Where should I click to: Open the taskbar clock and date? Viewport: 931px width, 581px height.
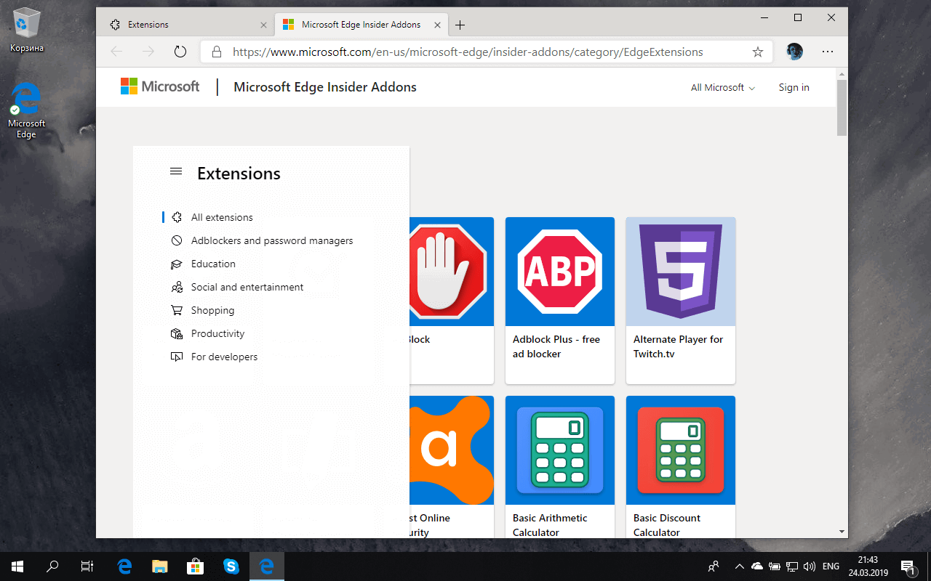(868, 566)
